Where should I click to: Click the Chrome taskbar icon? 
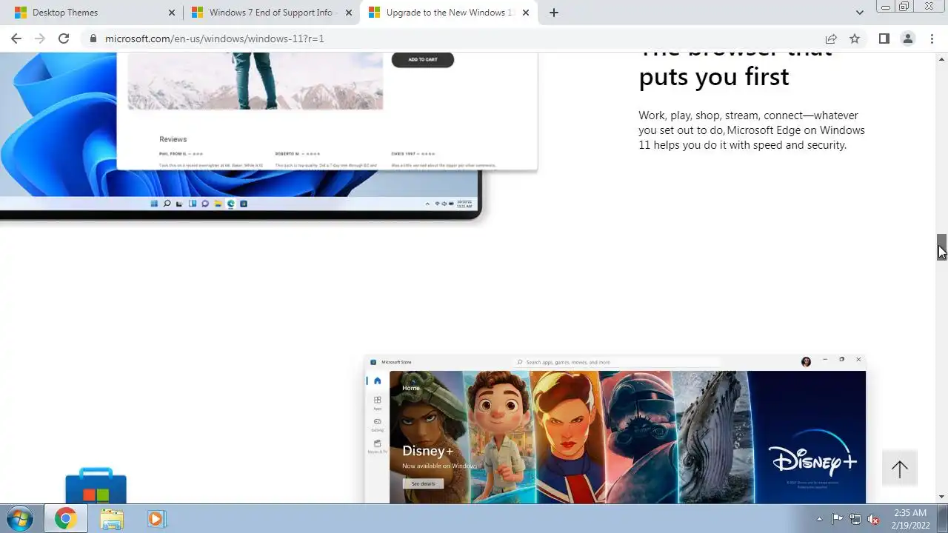(65, 519)
